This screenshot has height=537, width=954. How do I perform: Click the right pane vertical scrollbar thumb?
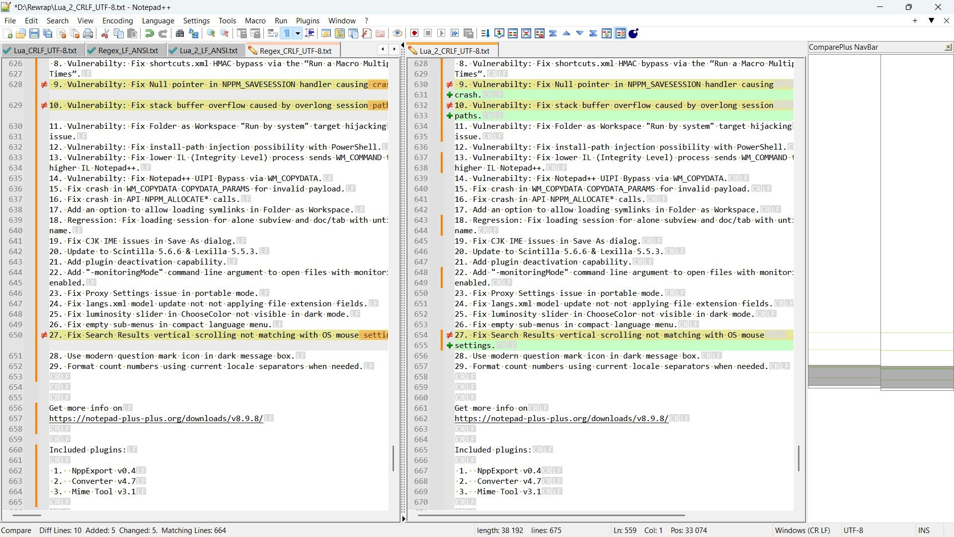coord(798,458)
